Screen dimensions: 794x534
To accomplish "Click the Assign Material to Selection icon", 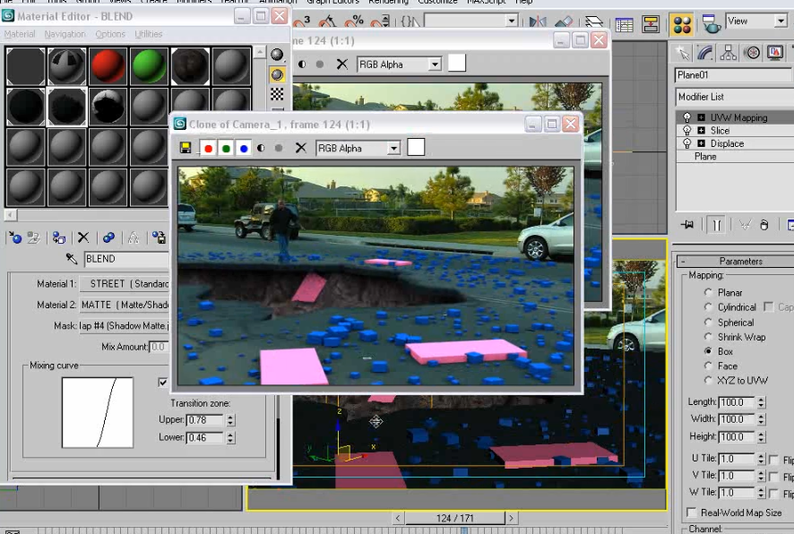I will click(59, 237).
